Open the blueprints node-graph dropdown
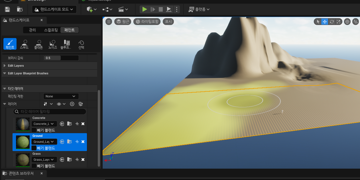 tap(107, 9)
